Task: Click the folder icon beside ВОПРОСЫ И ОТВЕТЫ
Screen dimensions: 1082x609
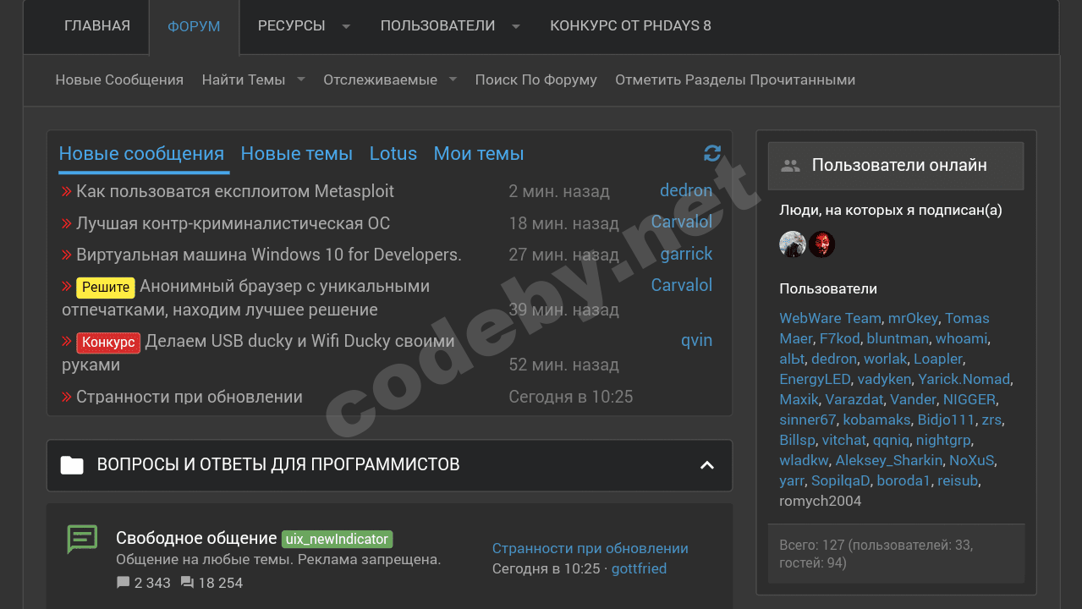Action: (x=72, y=464)
